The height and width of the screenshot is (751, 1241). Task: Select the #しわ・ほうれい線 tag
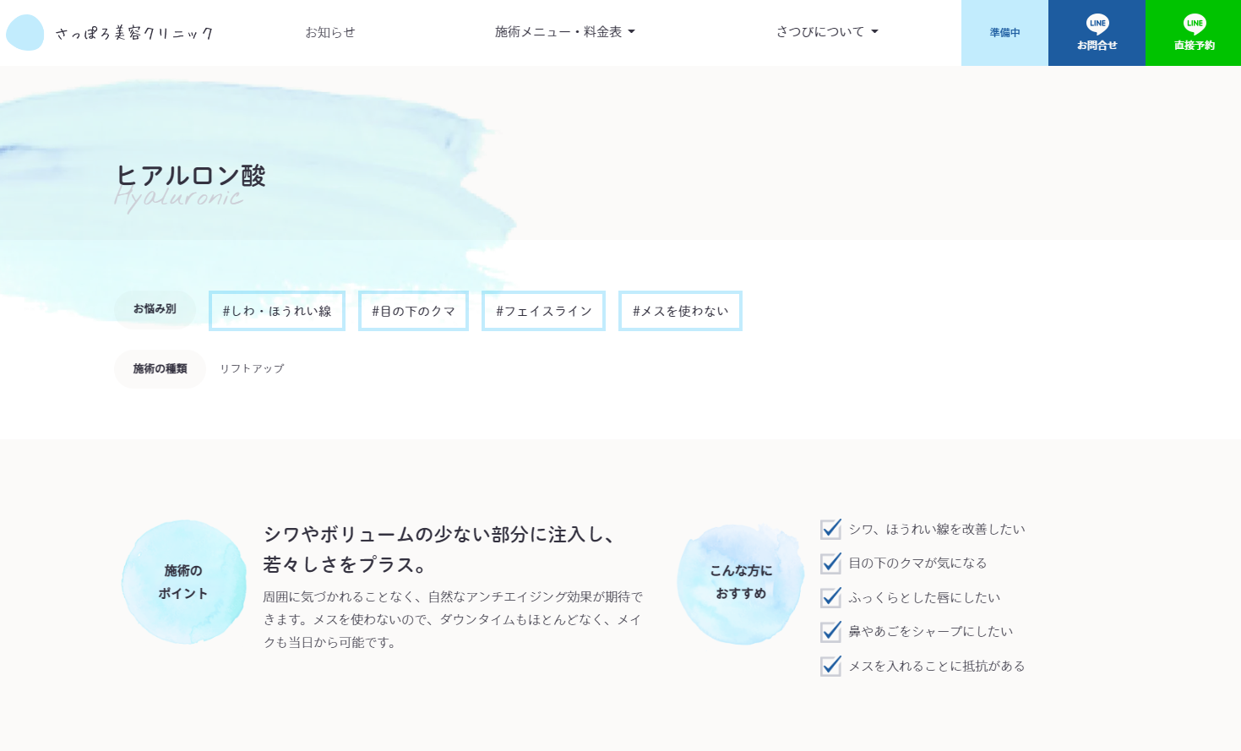(x=276, y=310)
